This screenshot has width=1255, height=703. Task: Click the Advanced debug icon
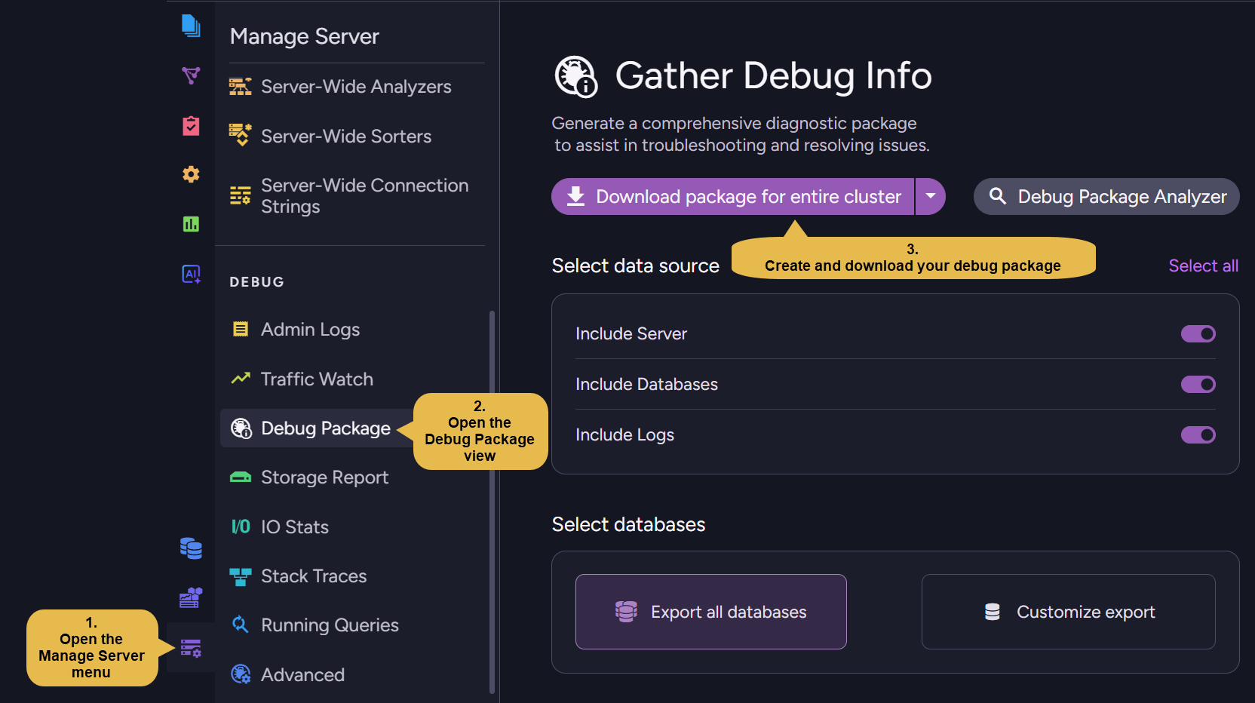[x=241, y=674]
